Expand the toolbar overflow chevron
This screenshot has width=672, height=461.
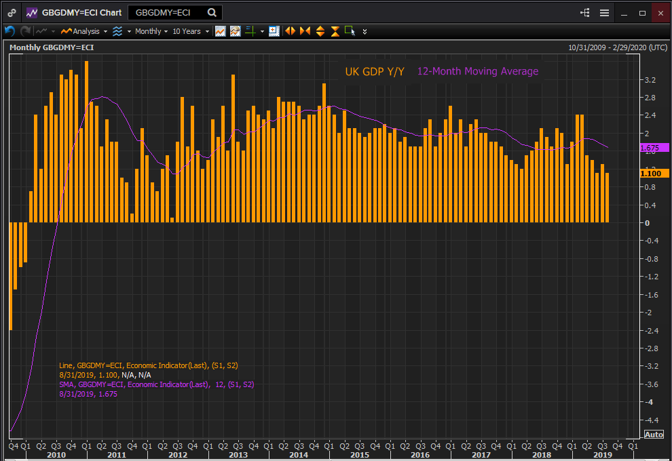coord(365,31)
